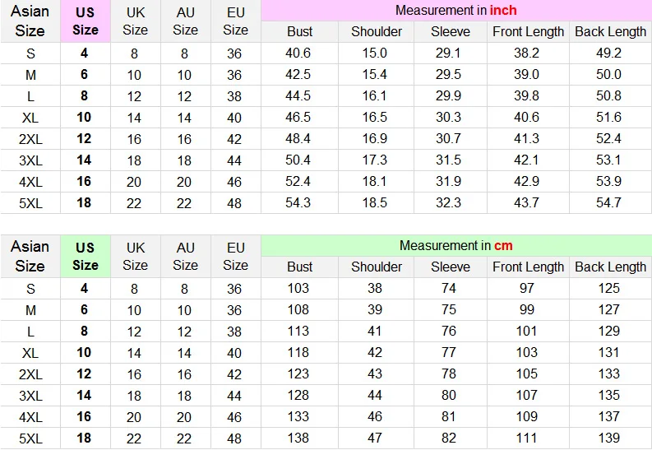The height and width of the screenshot is (450, 652).
Task: Click the pink US Size header cell
Action: [86, 21]
